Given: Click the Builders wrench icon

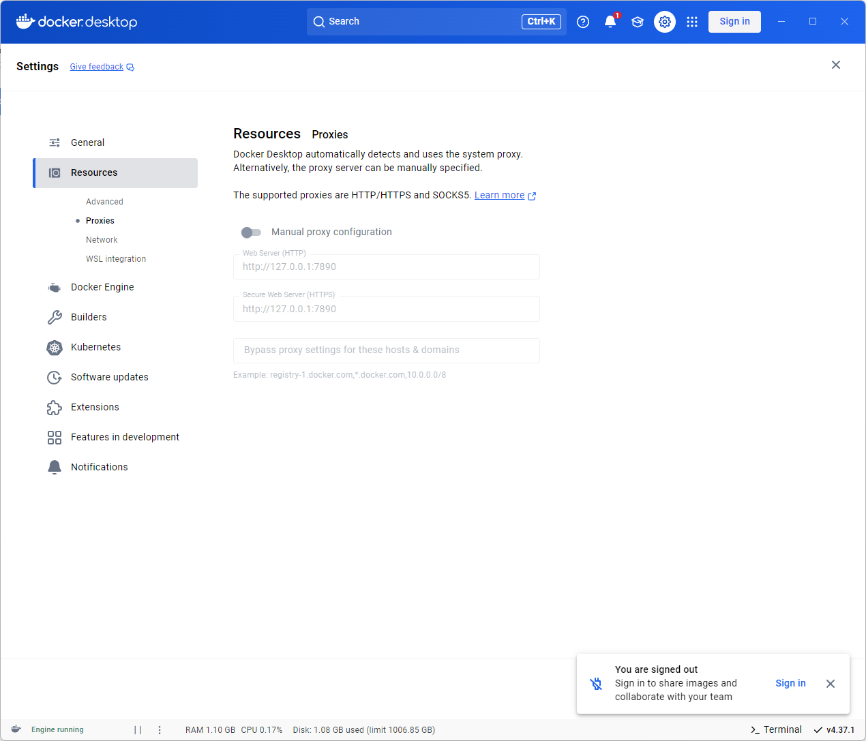Looking at the screenshot, I should 55,318.
